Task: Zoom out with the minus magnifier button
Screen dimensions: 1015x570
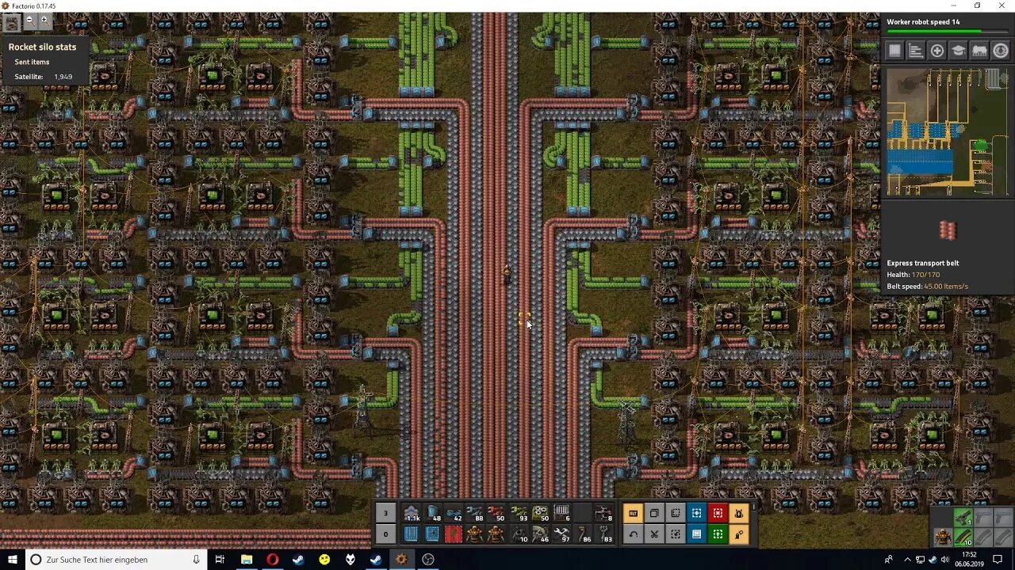Action: tap(29, 21)
